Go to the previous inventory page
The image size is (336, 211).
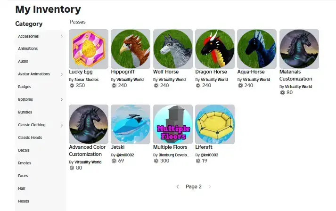pyautogui.click(x=178, y=187)
